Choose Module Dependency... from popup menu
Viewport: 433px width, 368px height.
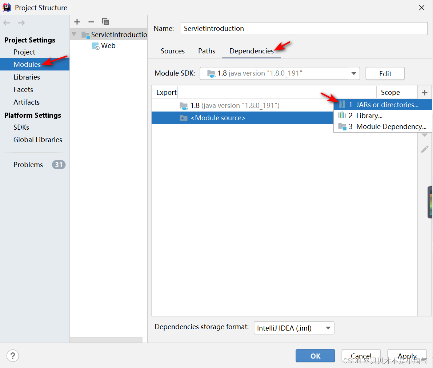point(383,127)
